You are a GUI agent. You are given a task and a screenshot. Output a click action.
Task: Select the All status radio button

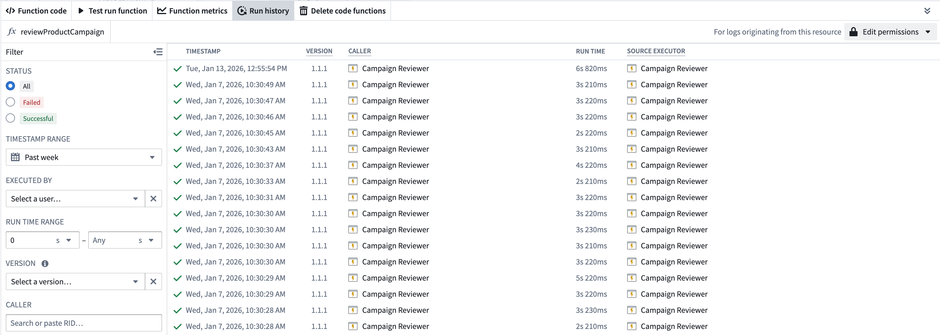coord(10,86)
